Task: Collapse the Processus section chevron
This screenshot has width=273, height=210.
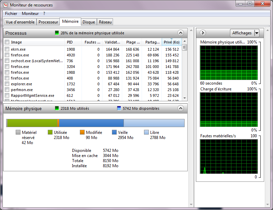Action: tap(181, 33)
